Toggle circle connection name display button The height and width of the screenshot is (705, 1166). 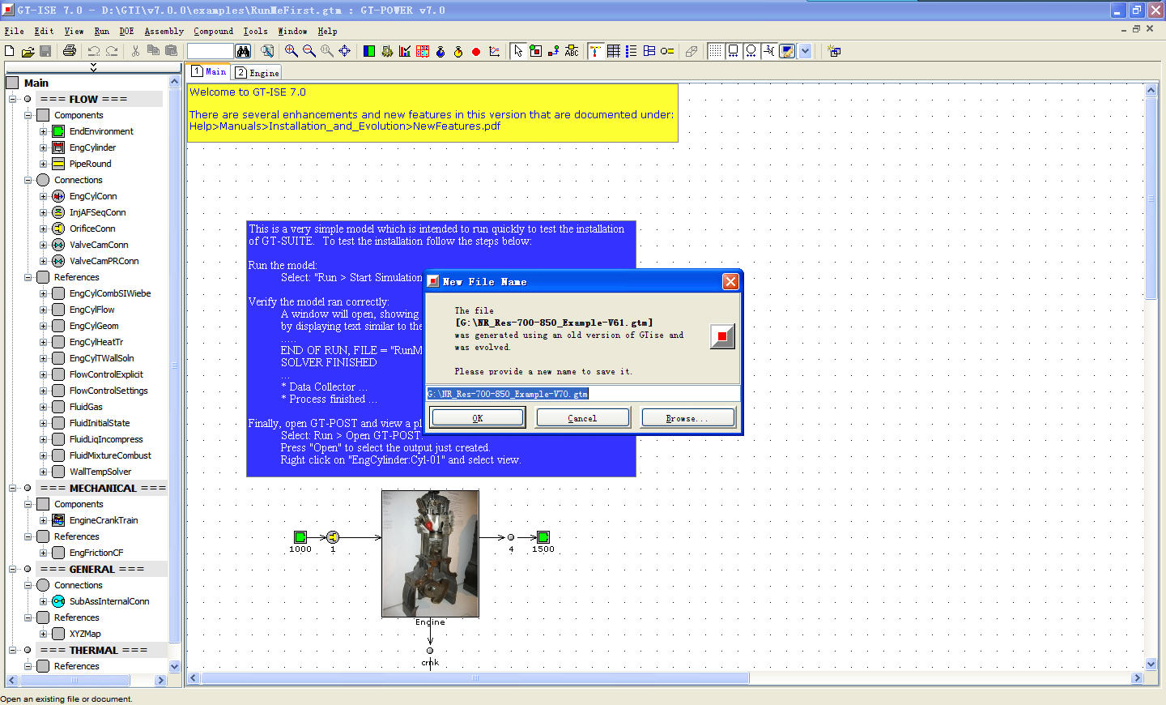tap(751, 51)
